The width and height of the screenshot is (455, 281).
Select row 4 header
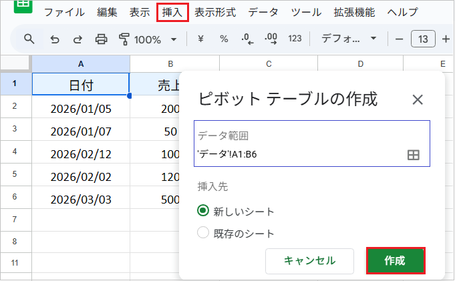point(15,152)
